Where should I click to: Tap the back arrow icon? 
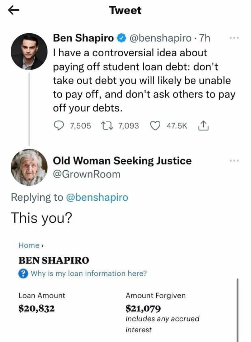(14, 11)
